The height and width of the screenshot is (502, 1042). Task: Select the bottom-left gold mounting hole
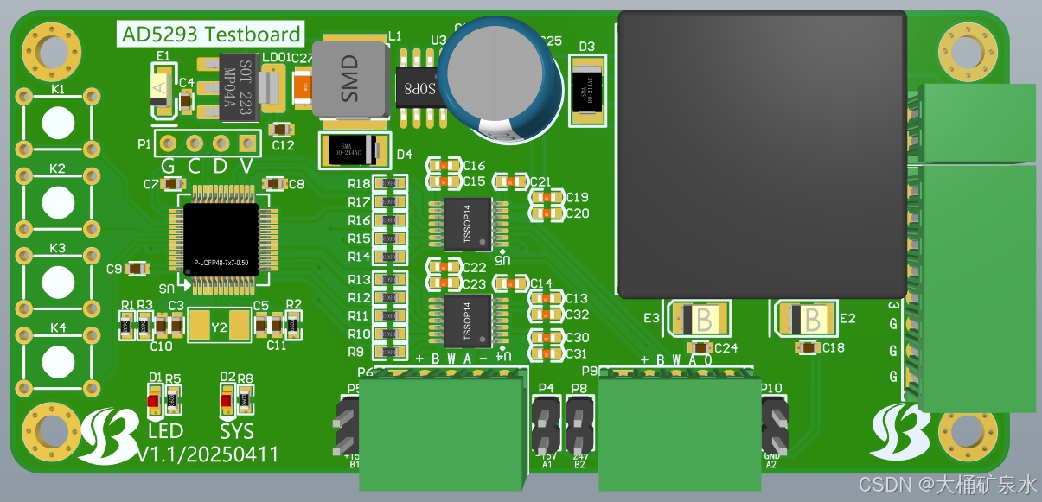pyautogui.click(x=51, y=431)
